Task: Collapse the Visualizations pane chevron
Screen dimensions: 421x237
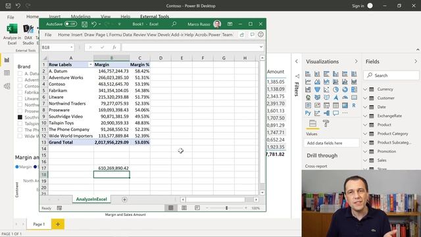Action: [x=356, y=61]
